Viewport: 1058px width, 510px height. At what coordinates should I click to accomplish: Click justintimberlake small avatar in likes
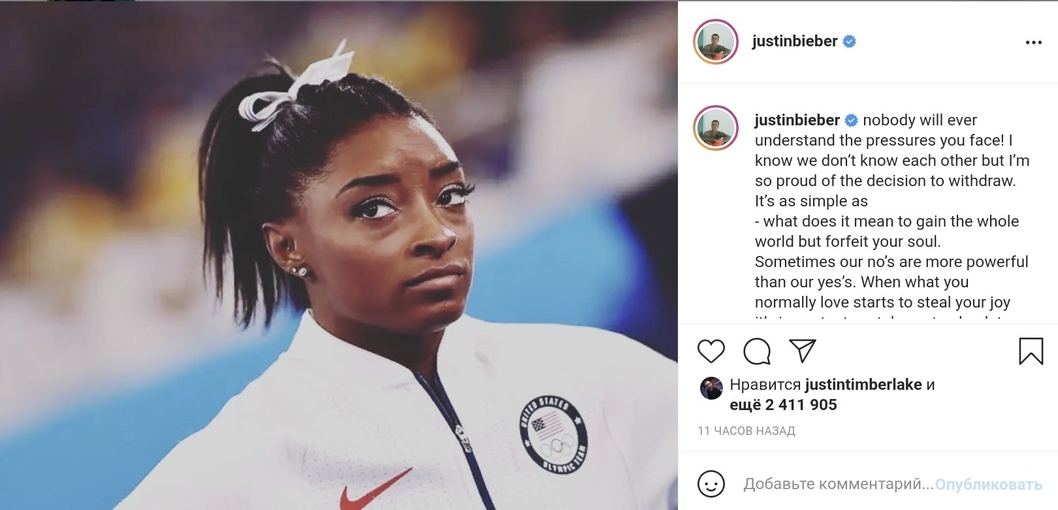point(711,388)
